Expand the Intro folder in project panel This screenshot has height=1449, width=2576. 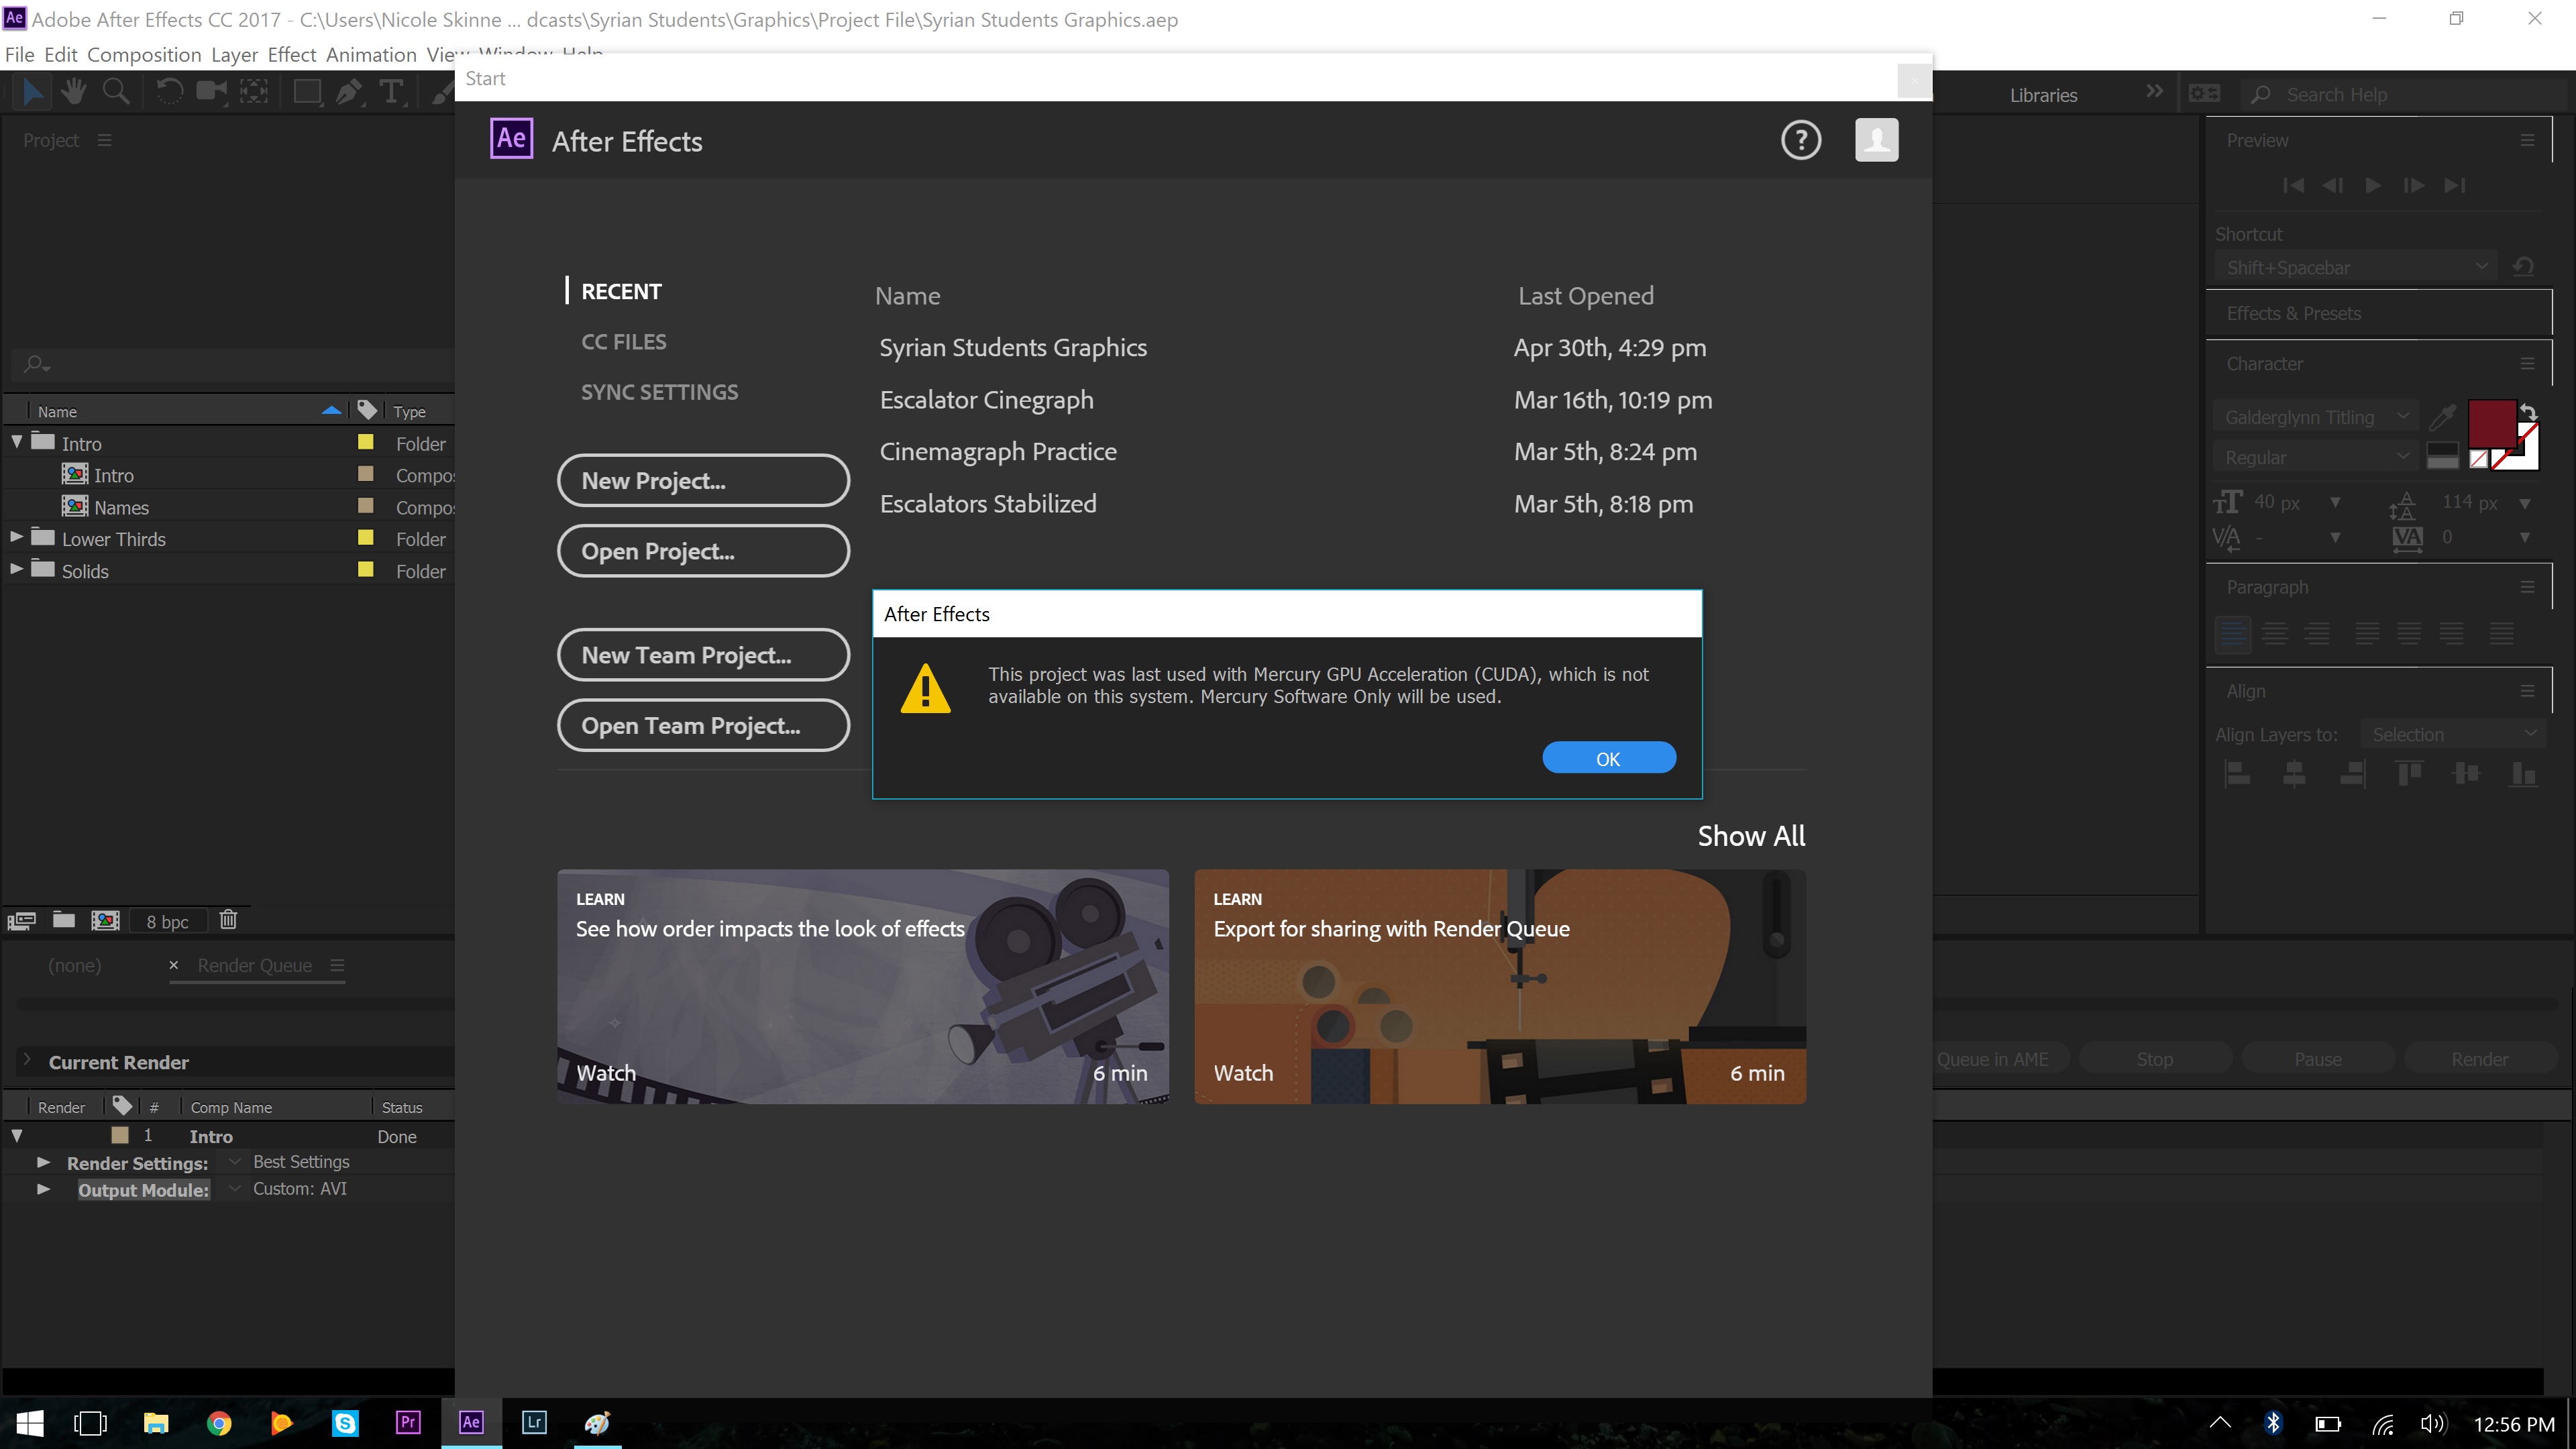pos(16,441)
